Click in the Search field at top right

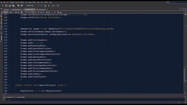pyautogui.click(x=178, y=2)
